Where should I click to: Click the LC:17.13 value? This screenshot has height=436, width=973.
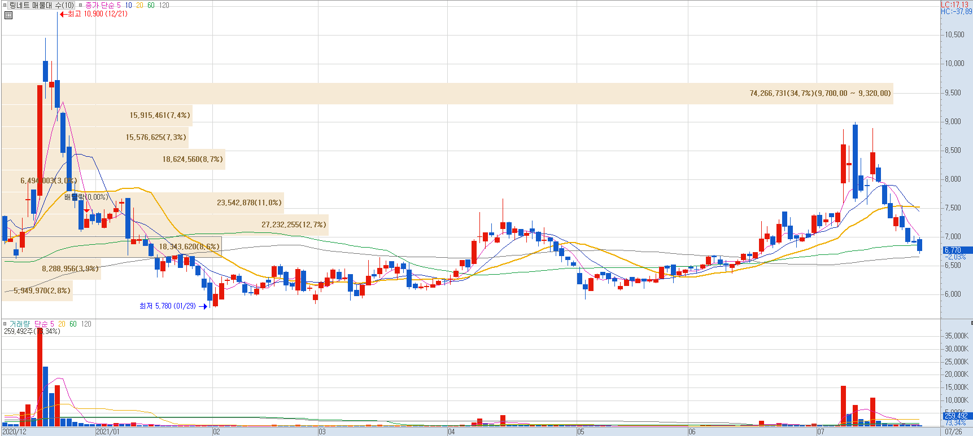coord(954,5)
